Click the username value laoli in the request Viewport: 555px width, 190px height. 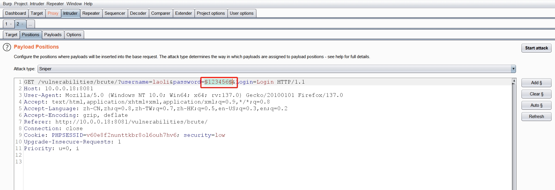point(161,82)
